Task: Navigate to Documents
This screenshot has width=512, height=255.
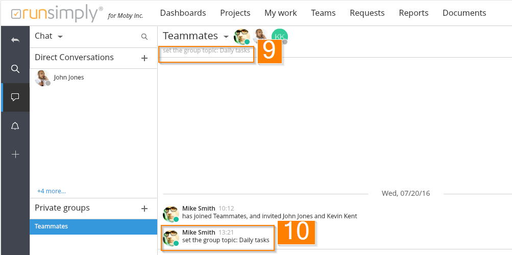Action: 464,13
